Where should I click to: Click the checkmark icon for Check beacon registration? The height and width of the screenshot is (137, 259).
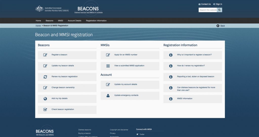(45, 110)
